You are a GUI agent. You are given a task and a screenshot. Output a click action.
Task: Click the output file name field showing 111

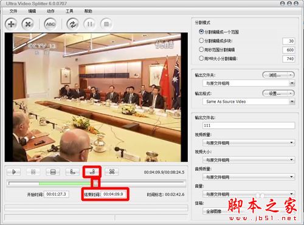[249, 125]
